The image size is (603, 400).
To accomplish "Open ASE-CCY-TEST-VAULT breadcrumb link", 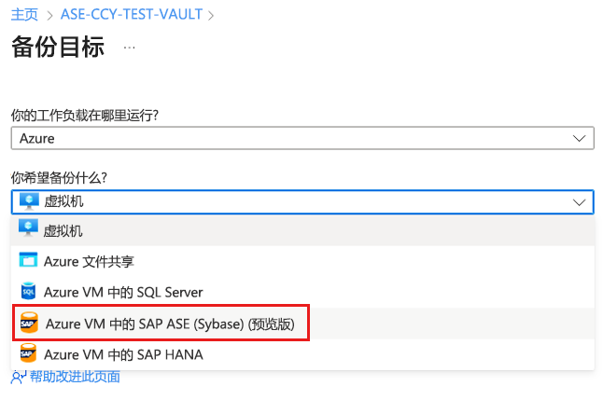I will point(132,15).
